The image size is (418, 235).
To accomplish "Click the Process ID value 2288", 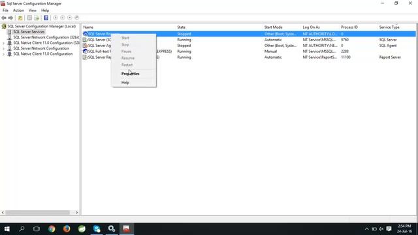I will click(x=345, y=52).
